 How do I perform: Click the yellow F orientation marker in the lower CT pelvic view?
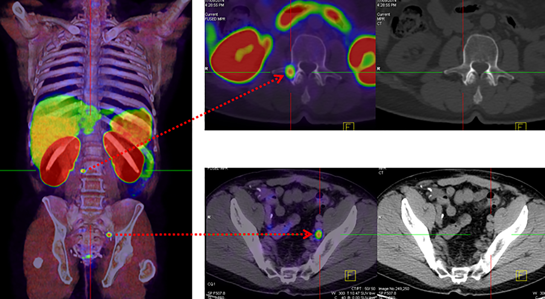521,276
